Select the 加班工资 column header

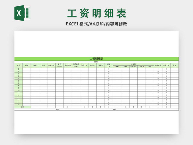pos(84,65)
